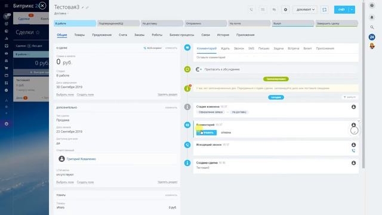Screen dimensions: 382x215
Task: Open the gear settings button in deal header
Action: [285, 10]
